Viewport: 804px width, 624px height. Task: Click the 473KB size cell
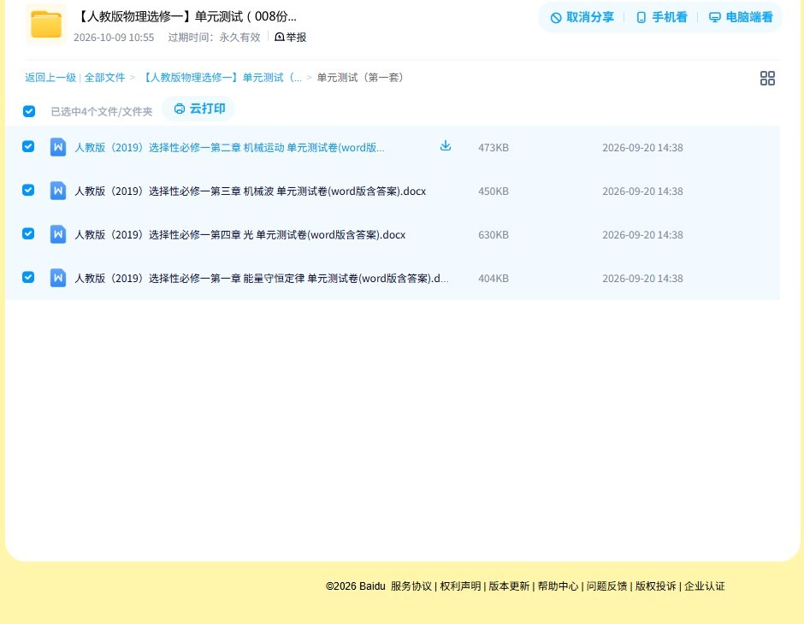click(494, 148)
